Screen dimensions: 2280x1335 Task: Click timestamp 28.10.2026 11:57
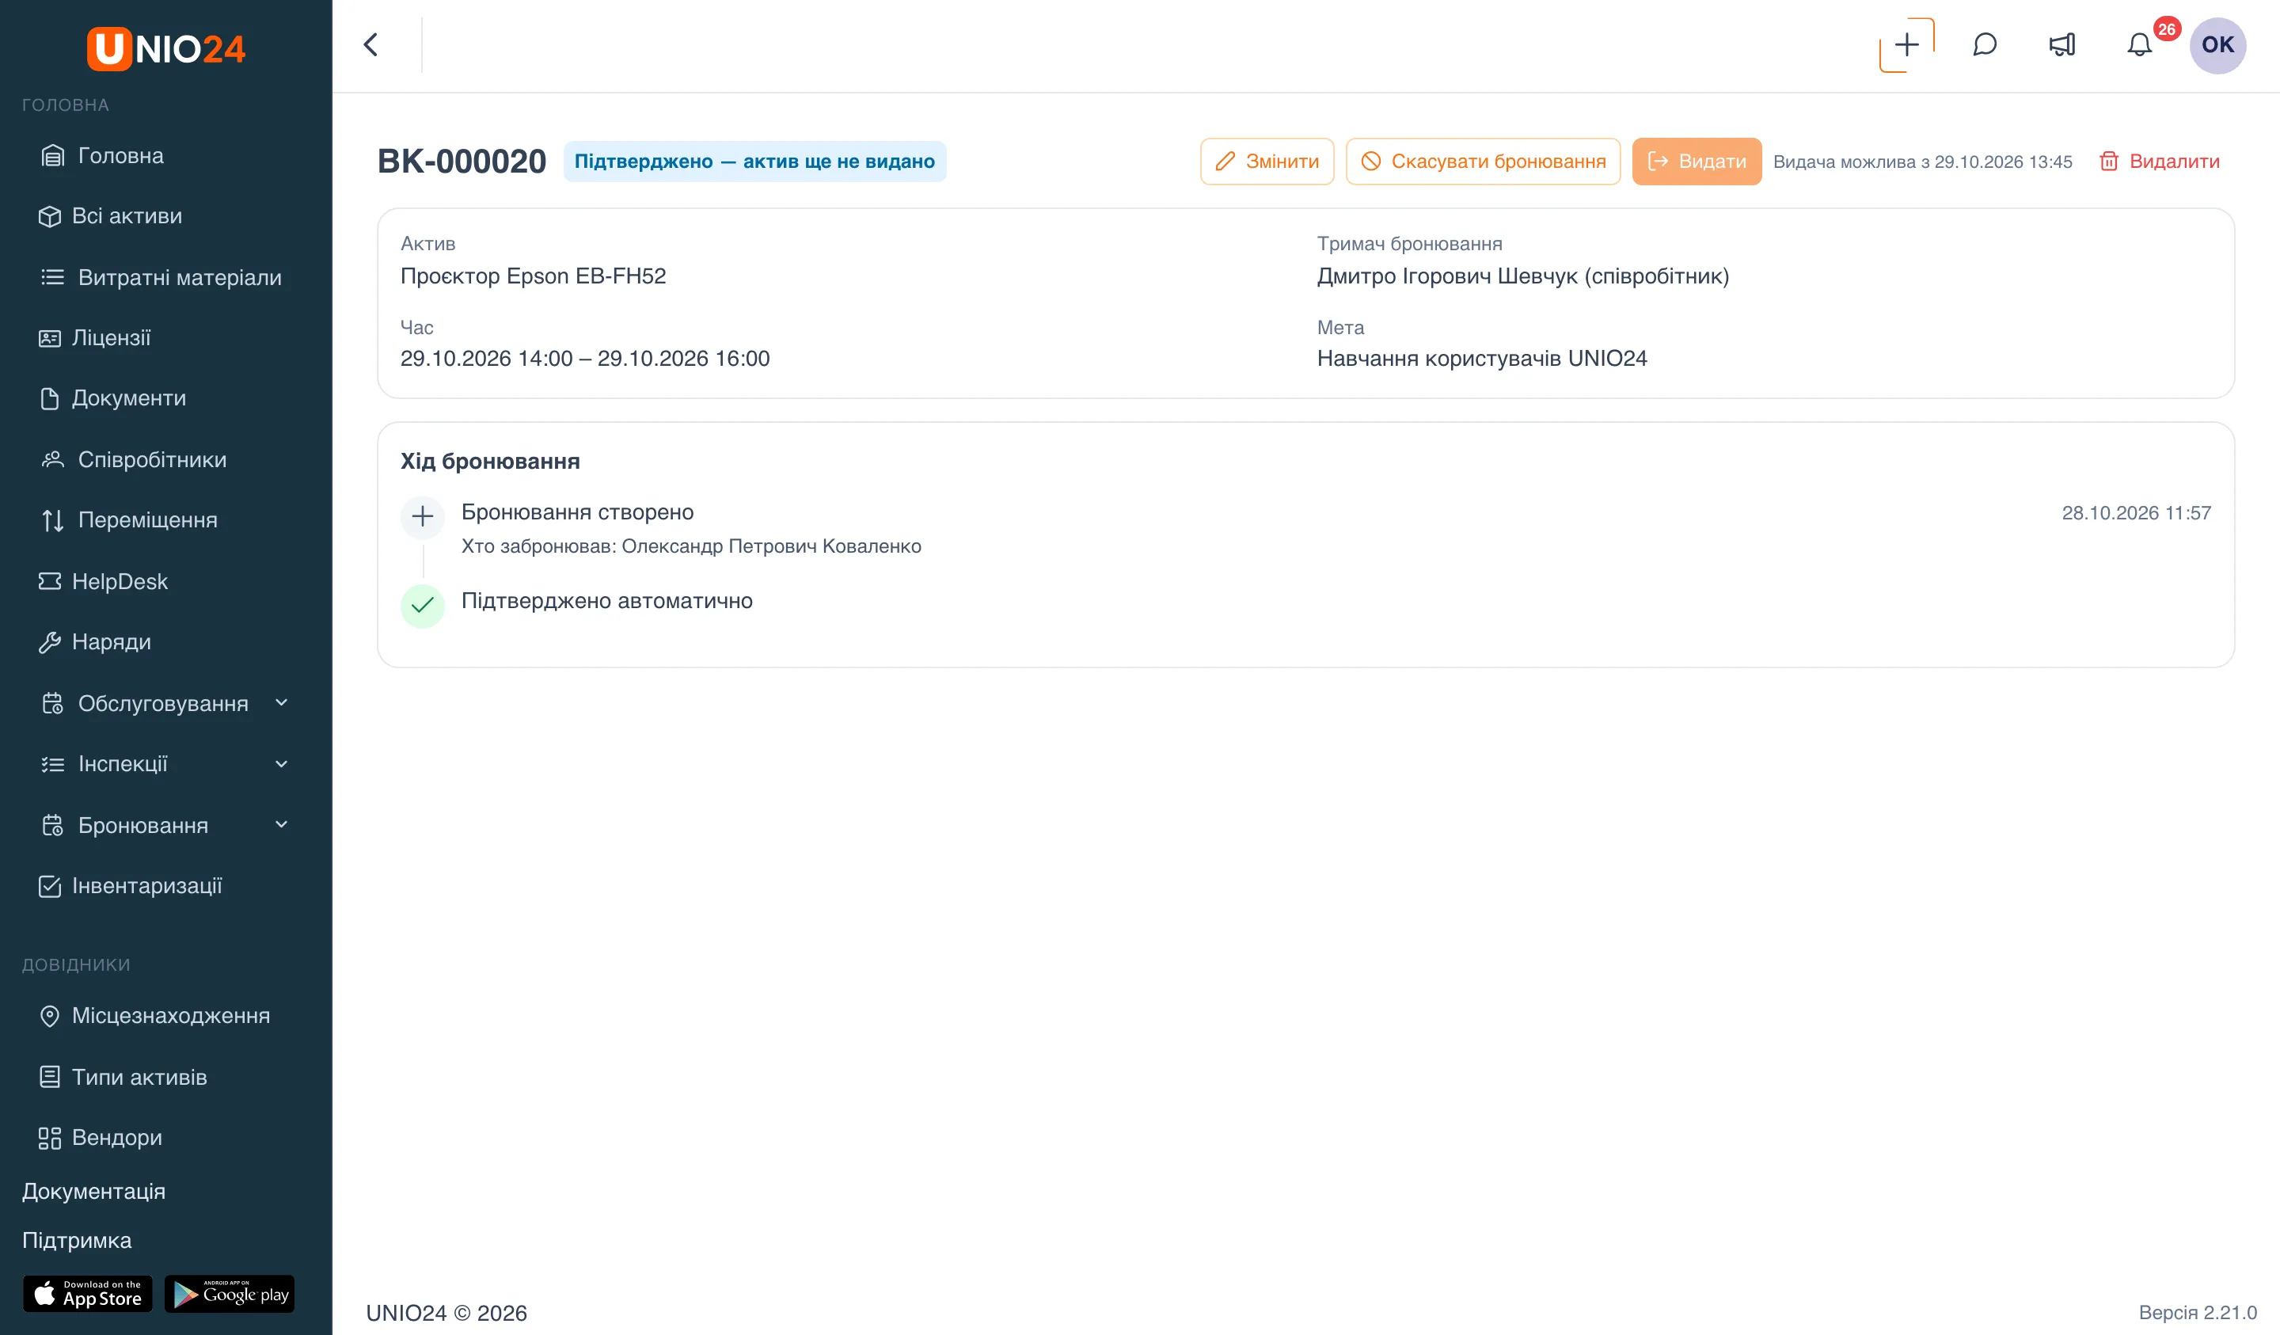[2136, 513]
